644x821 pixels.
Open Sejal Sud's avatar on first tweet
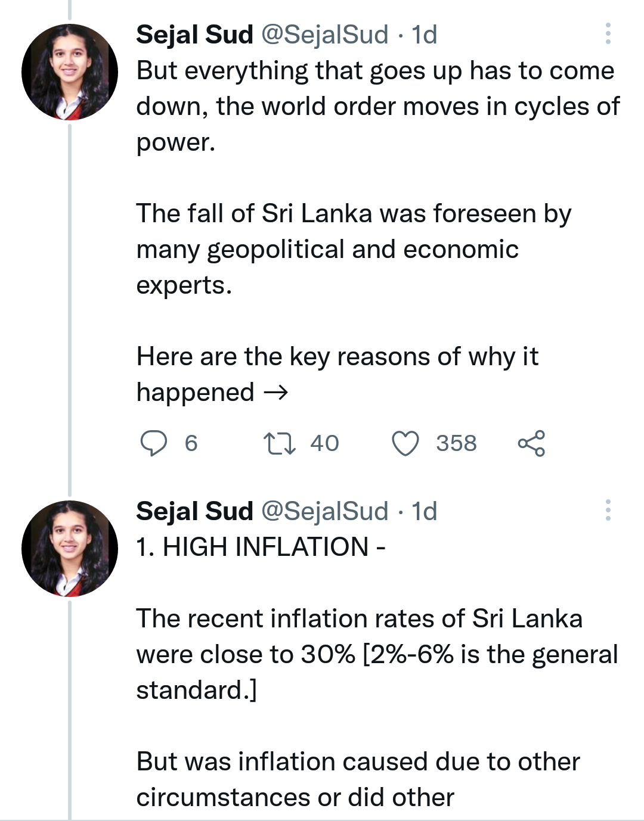pos(70,72)
